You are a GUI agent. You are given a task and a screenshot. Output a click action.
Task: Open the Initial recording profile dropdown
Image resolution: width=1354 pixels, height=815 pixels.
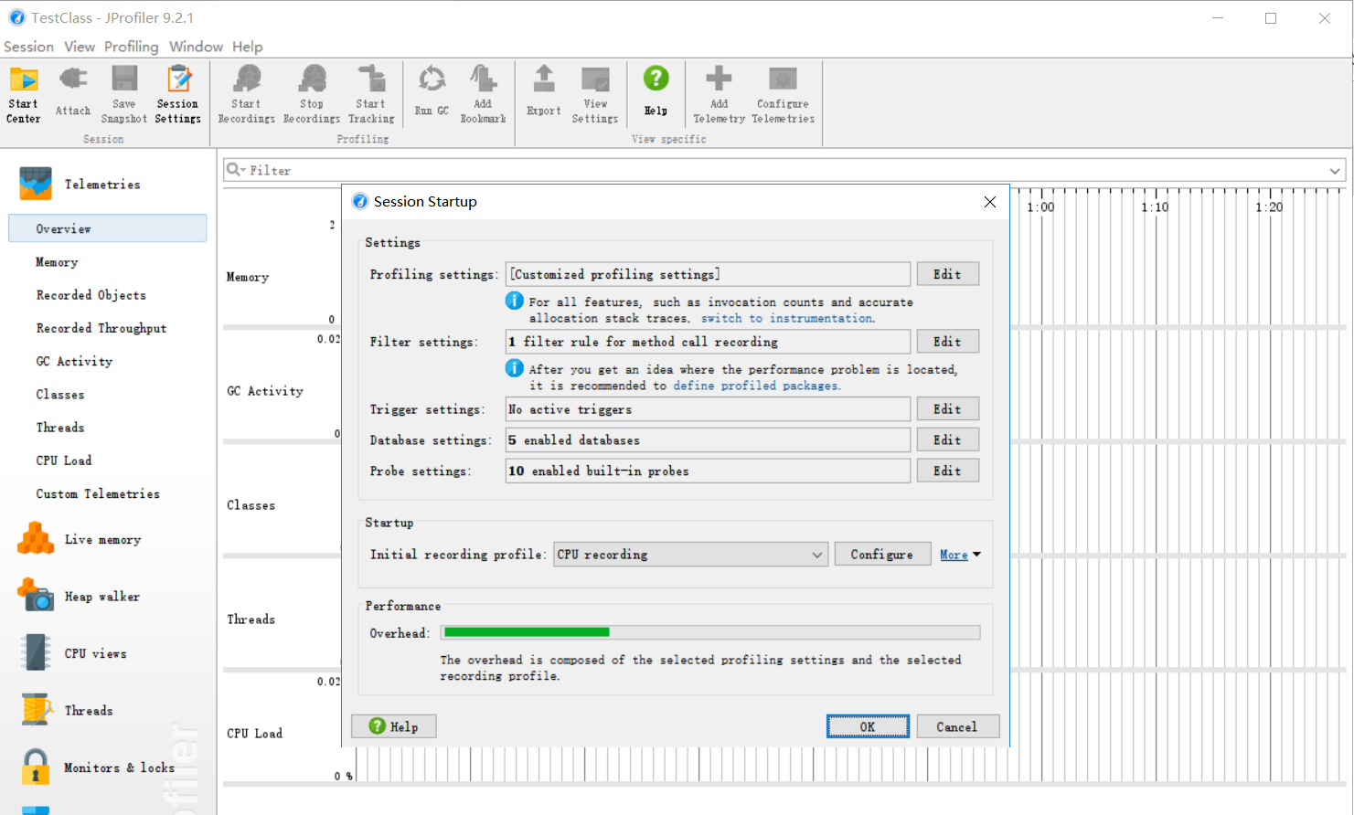(816, 554)
